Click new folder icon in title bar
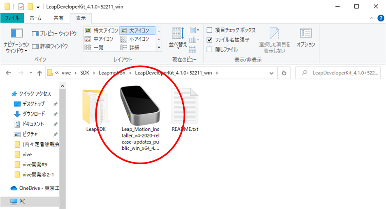386x209 pixels. [30, 7]
